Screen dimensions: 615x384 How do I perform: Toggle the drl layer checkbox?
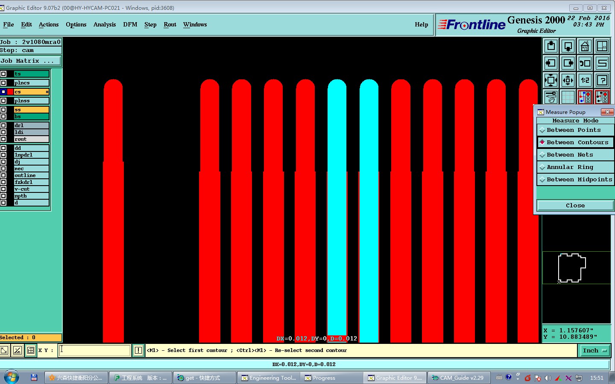pos(3,125)
